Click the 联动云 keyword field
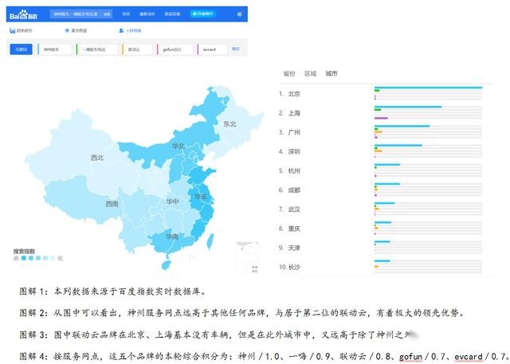 [137, 49]
